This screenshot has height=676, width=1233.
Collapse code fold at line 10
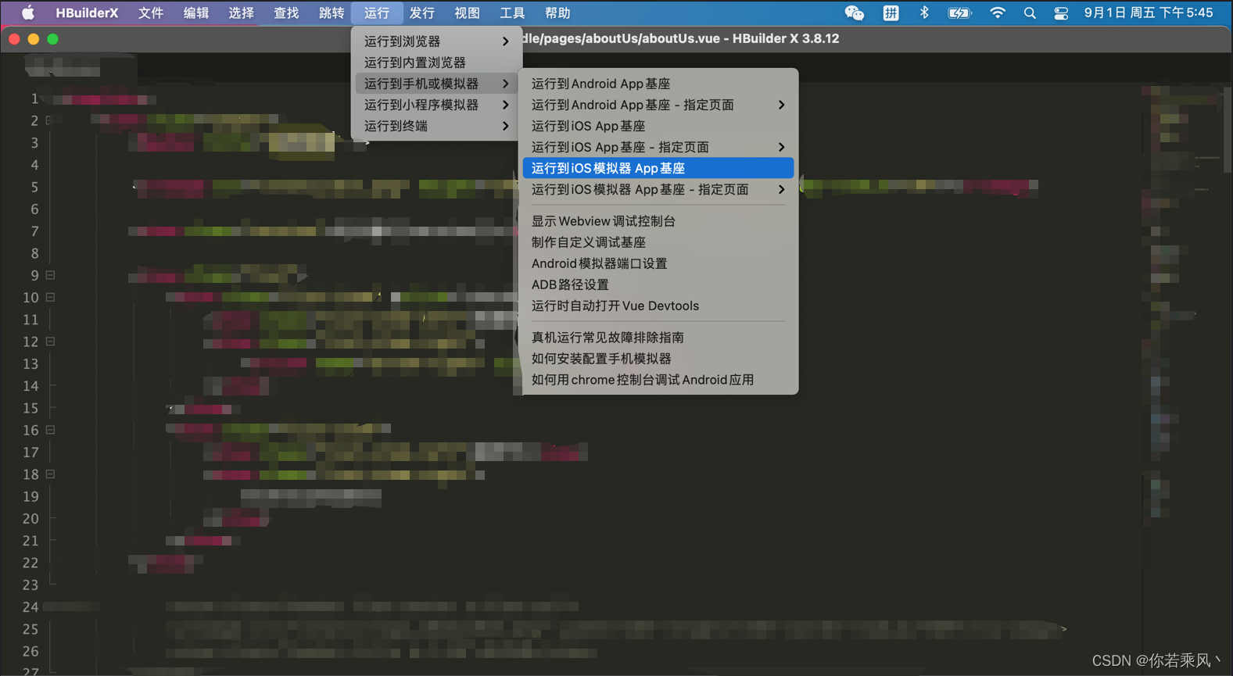(x=50, y=297)
